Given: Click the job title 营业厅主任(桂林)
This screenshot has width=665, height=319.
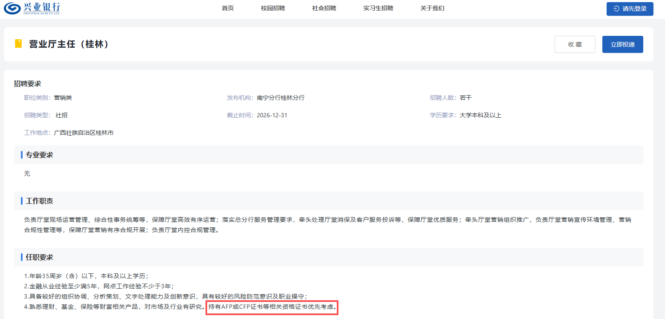Looking at the screenshot, I should pyautogui.click(x=69, y=44).
